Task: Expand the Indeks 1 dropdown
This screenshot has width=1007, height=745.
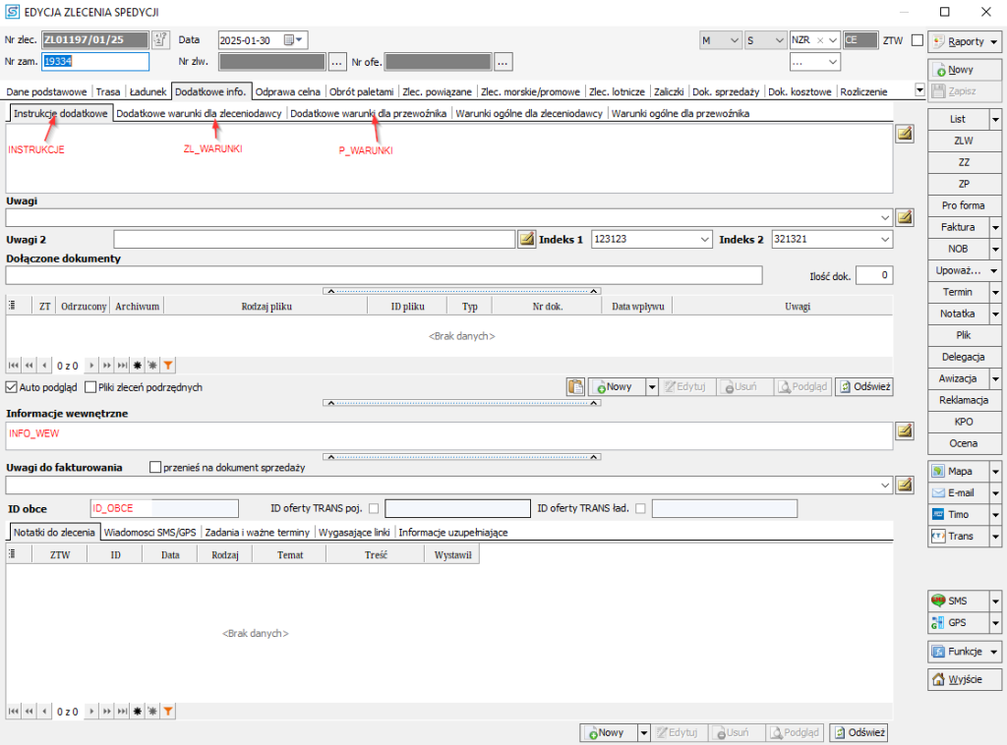Action: click(703, 239)
